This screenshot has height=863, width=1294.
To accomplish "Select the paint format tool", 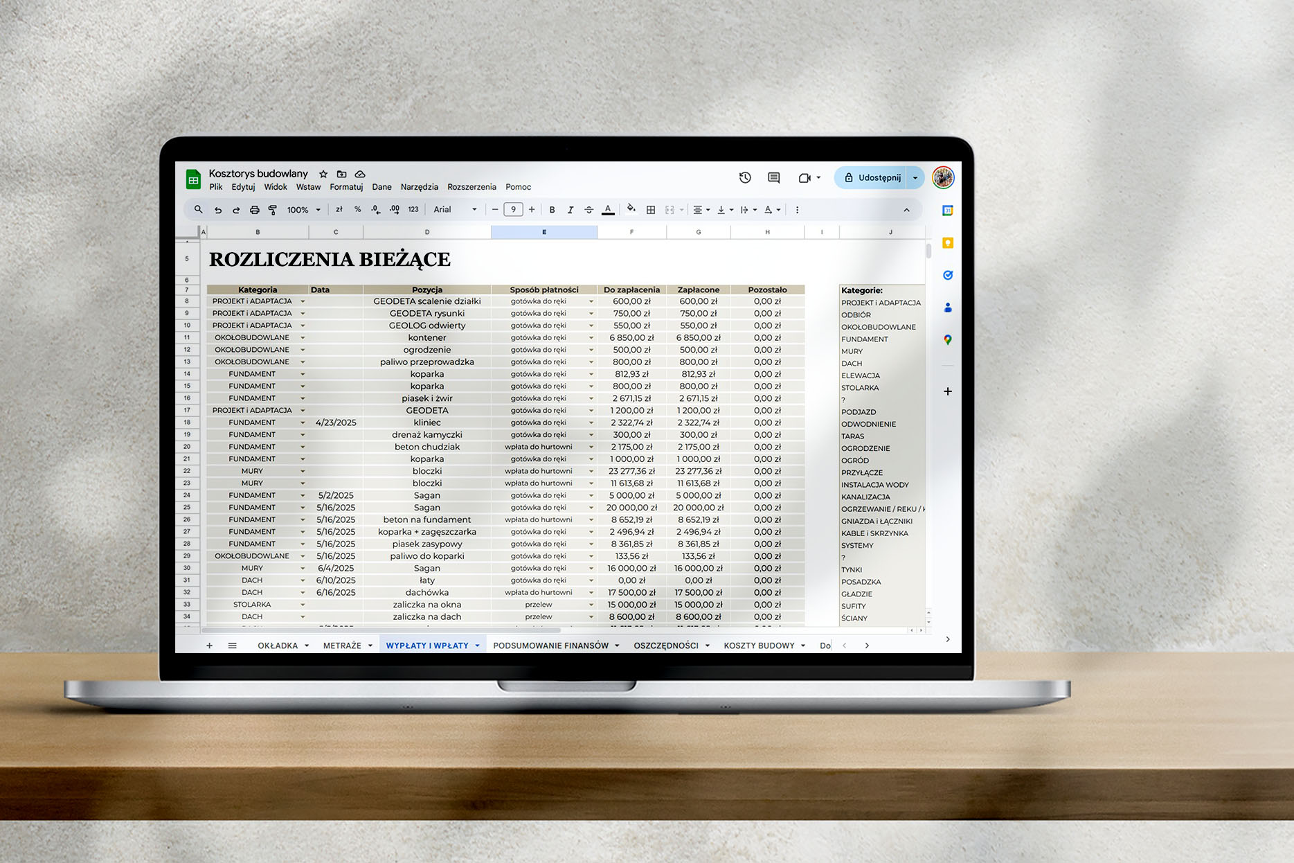I will click(x=273, y=210).
